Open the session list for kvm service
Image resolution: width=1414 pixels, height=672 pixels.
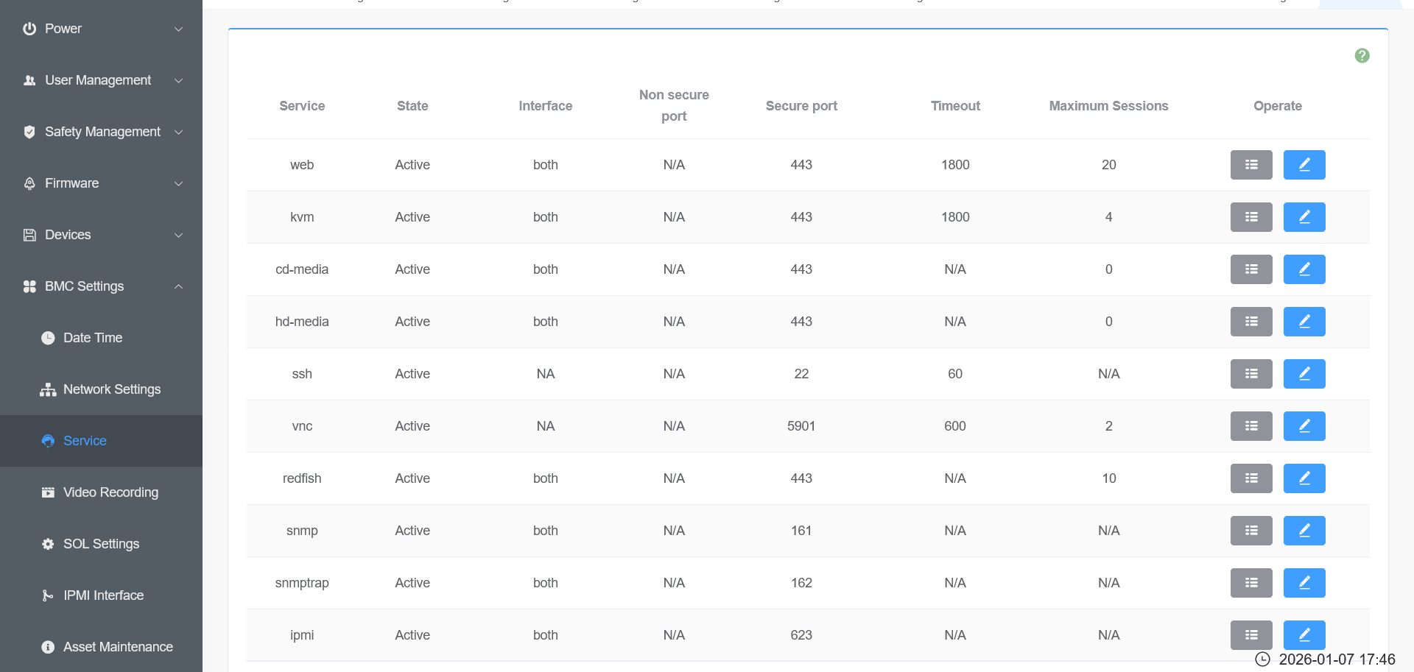pos(1251,217)
